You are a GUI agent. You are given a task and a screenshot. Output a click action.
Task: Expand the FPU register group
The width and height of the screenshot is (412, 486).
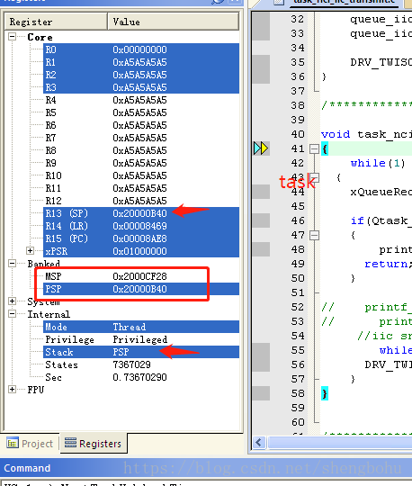(x=12, y=390)
